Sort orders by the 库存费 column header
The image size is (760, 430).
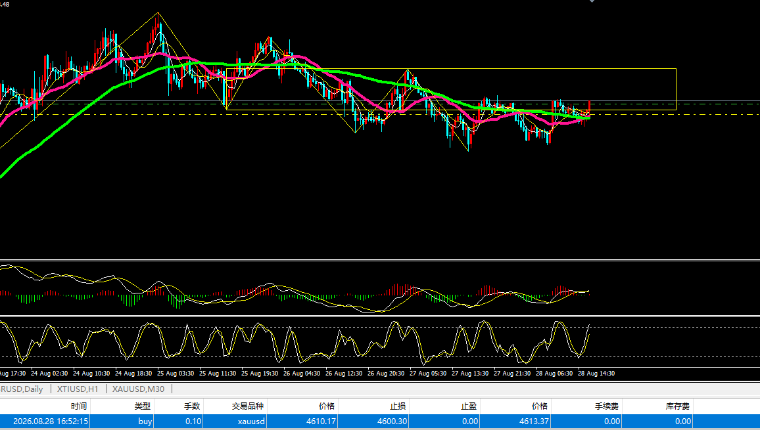click(x=678, y=406)
